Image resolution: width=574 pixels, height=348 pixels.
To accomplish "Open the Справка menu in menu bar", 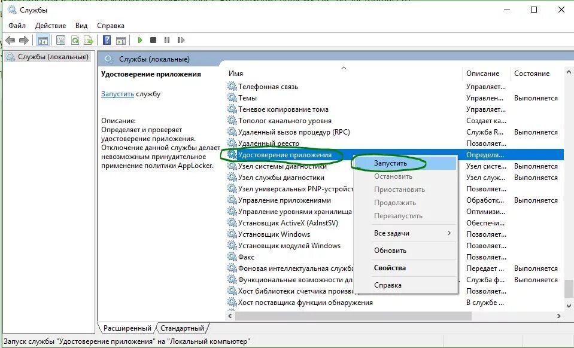I will tap(111, 26).
